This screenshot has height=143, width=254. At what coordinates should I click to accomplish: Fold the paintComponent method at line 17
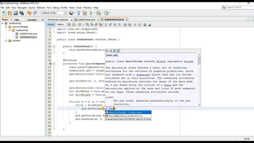(54, 64)
